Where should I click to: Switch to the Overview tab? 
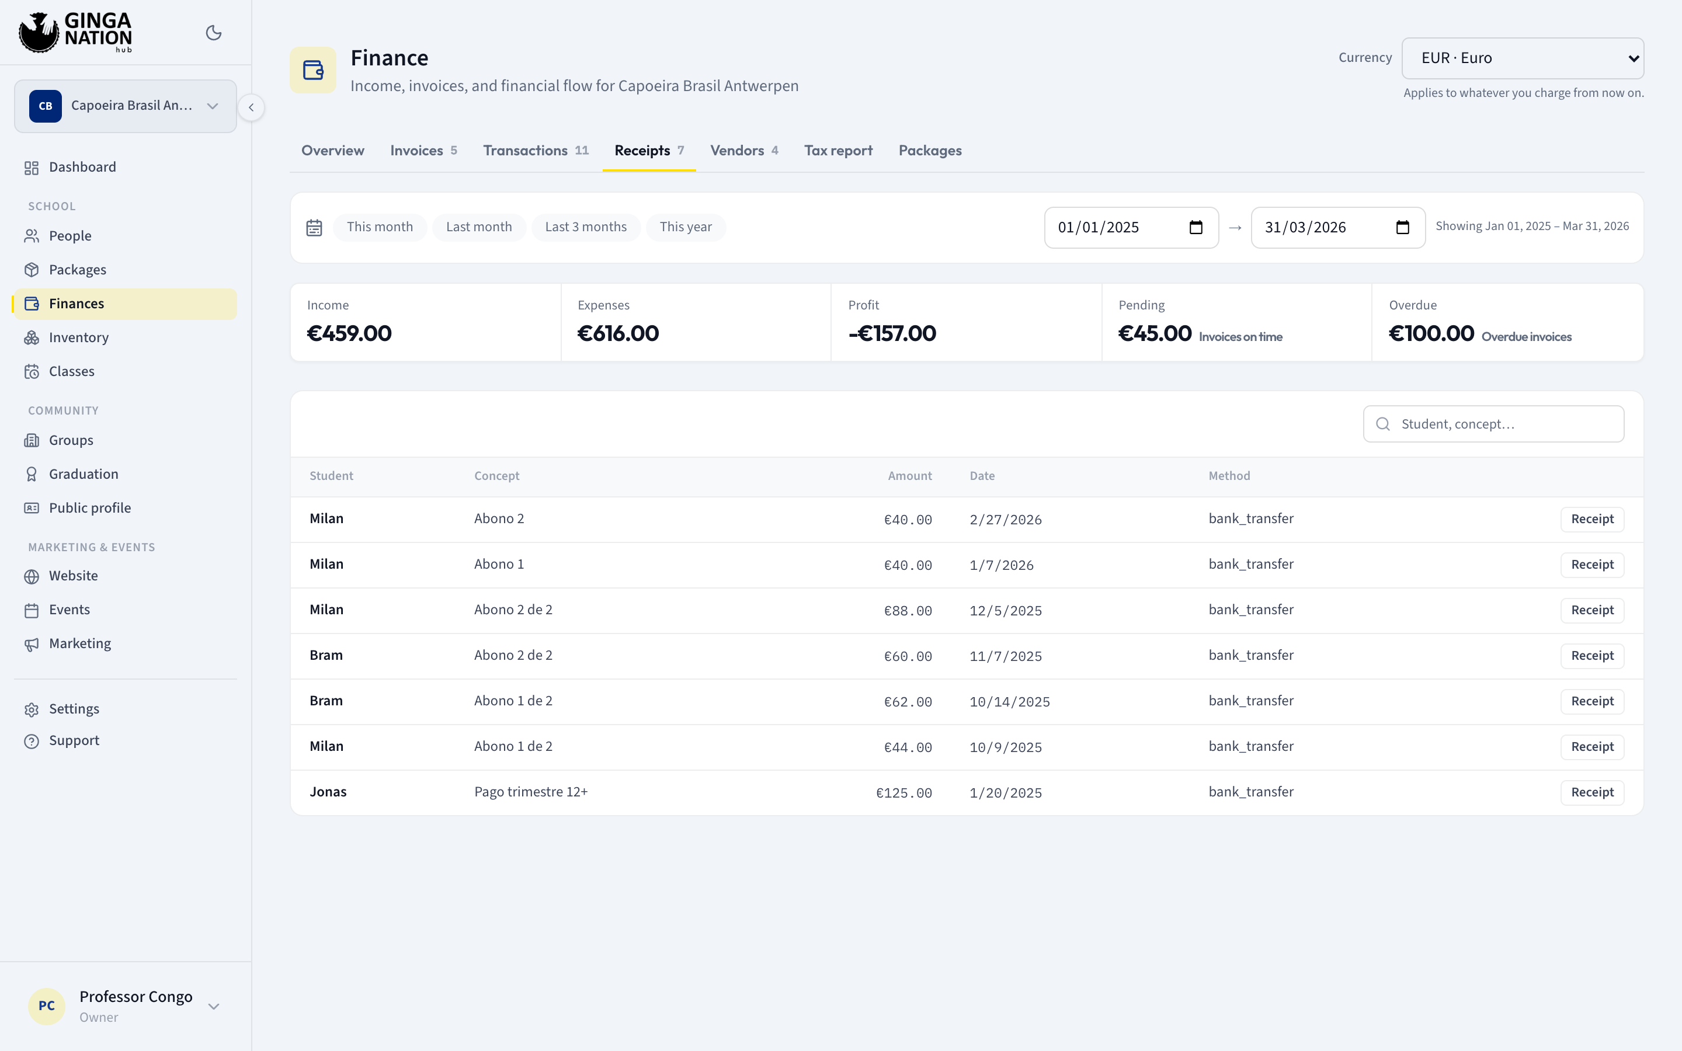click(x=332, y=151)
